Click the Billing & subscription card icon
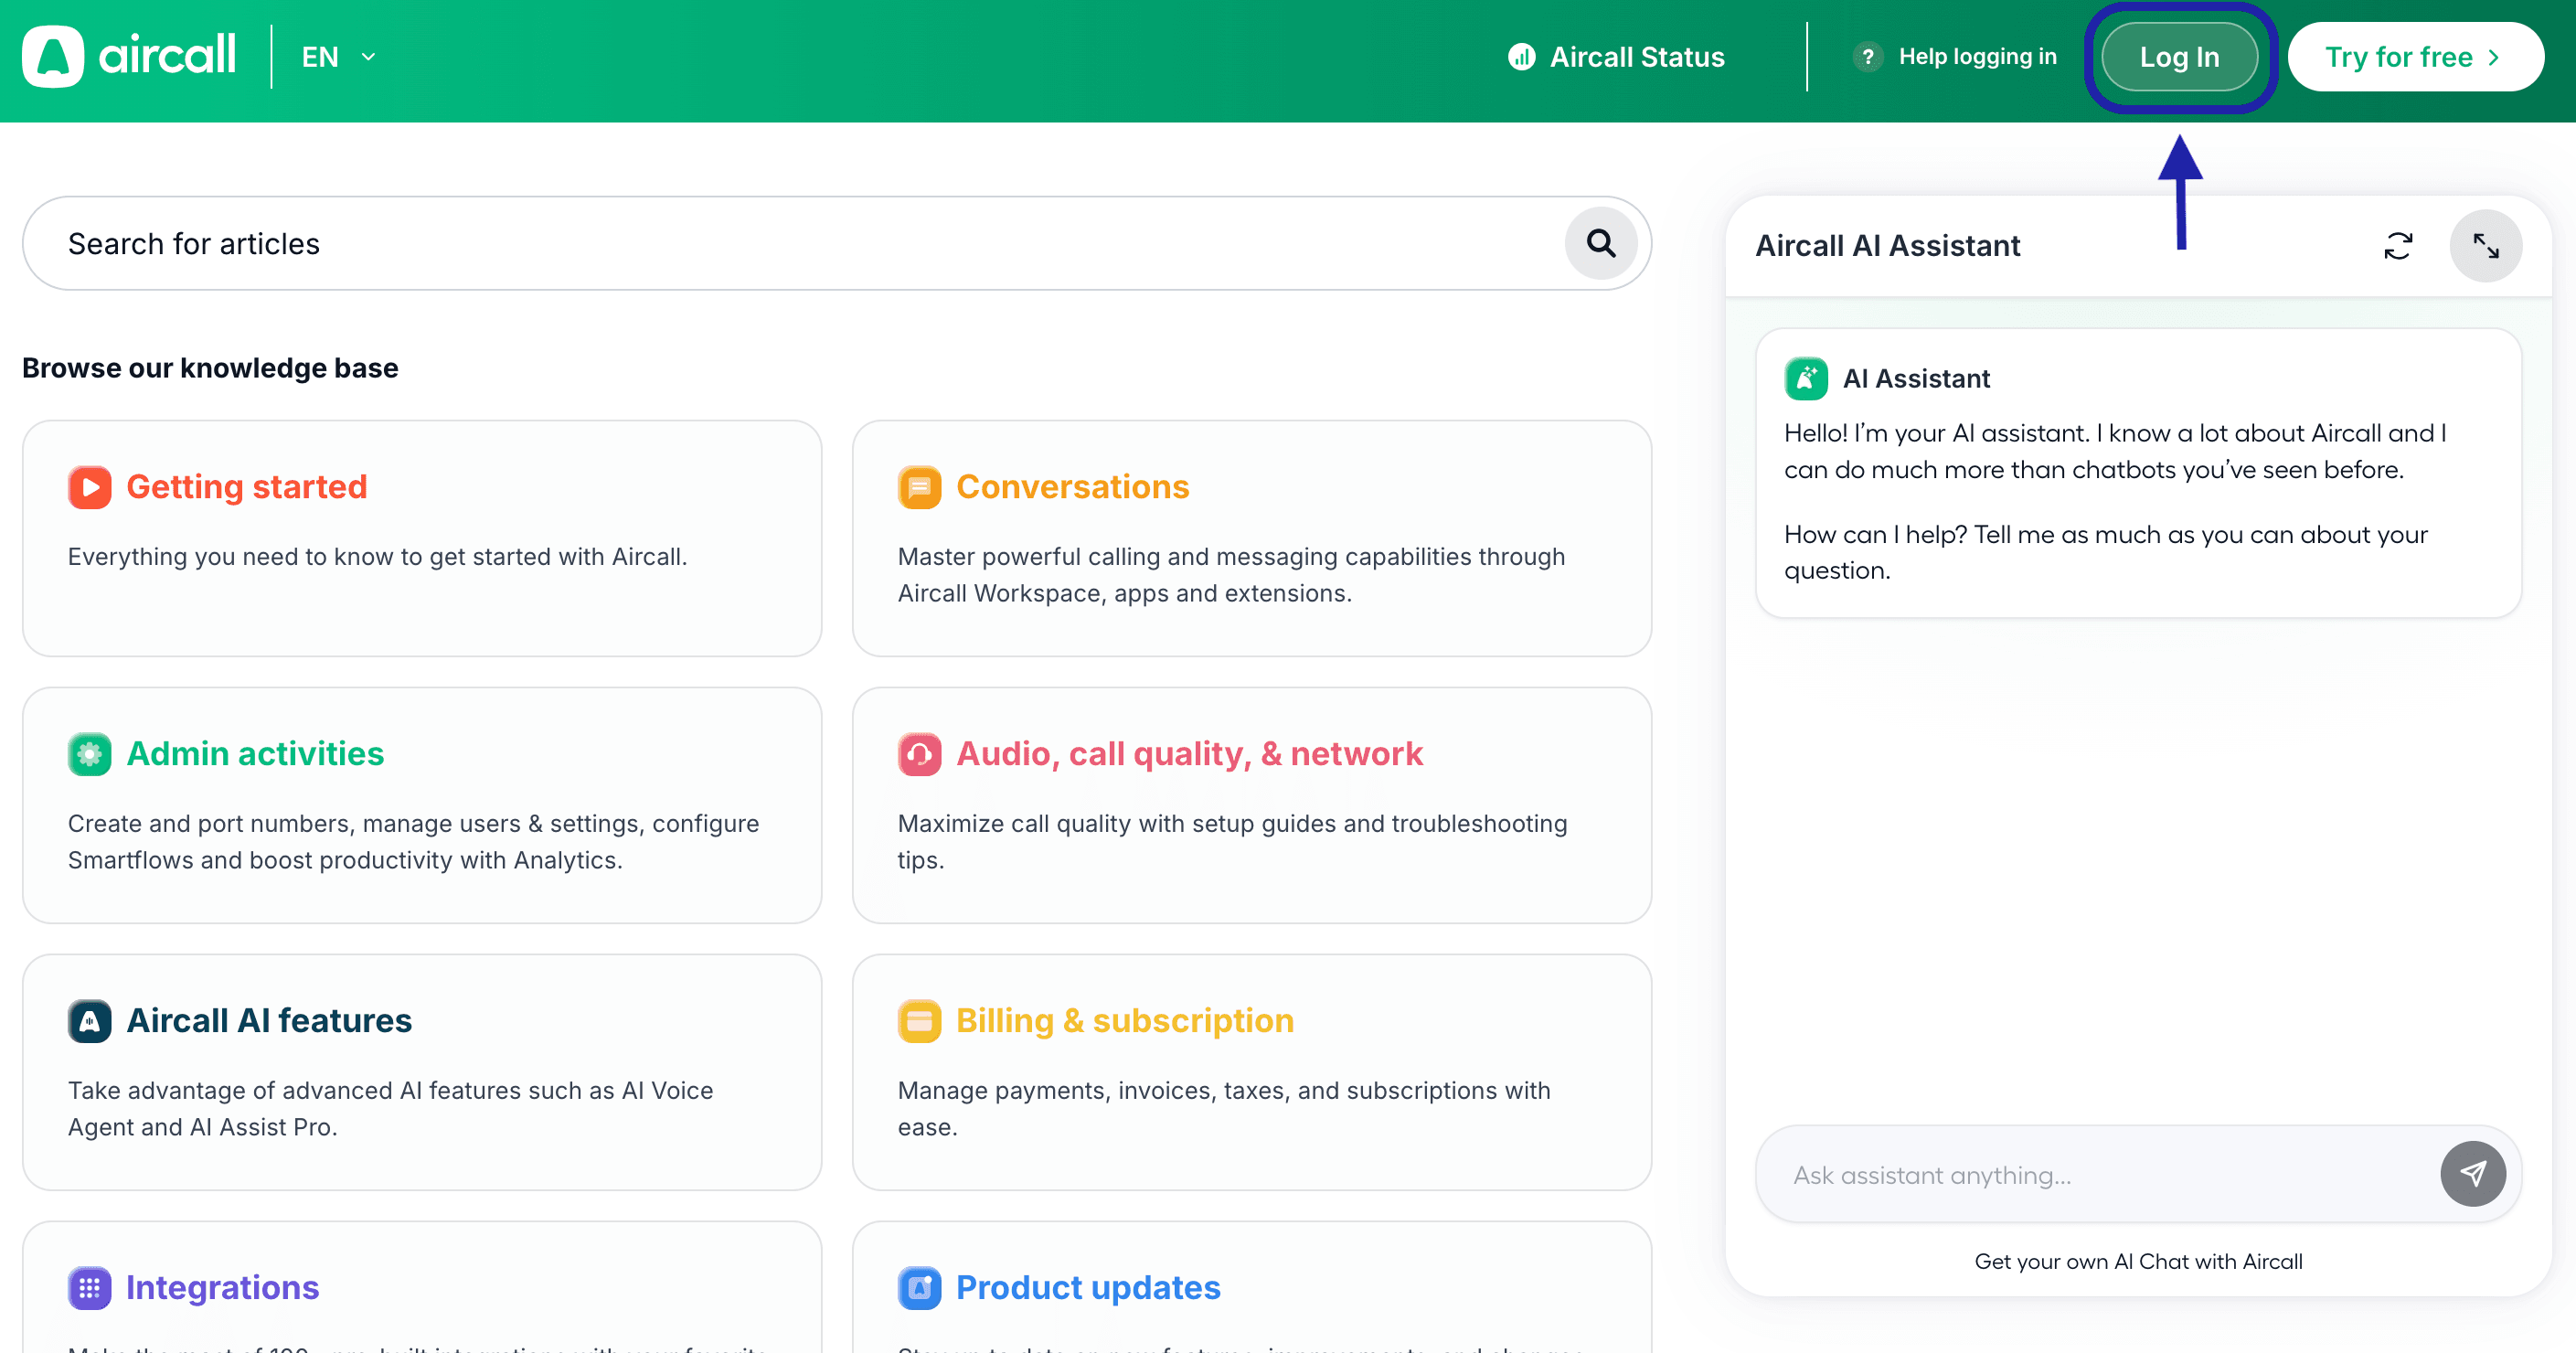The width and height of the screenshot is (2576, 1353). tap(918, 1021)
